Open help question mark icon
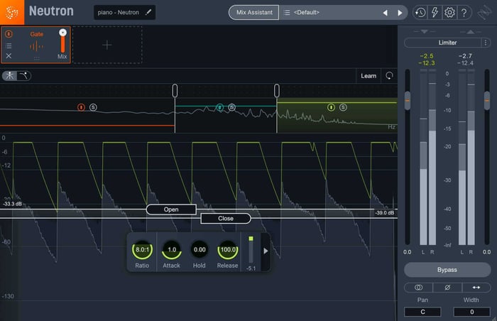The height and width of the screenshot is (321, 497). (464, 13)
